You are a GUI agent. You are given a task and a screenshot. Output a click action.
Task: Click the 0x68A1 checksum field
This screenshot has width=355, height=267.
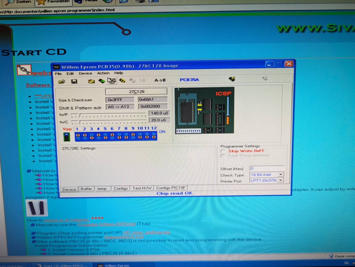[x=152, y=99]
